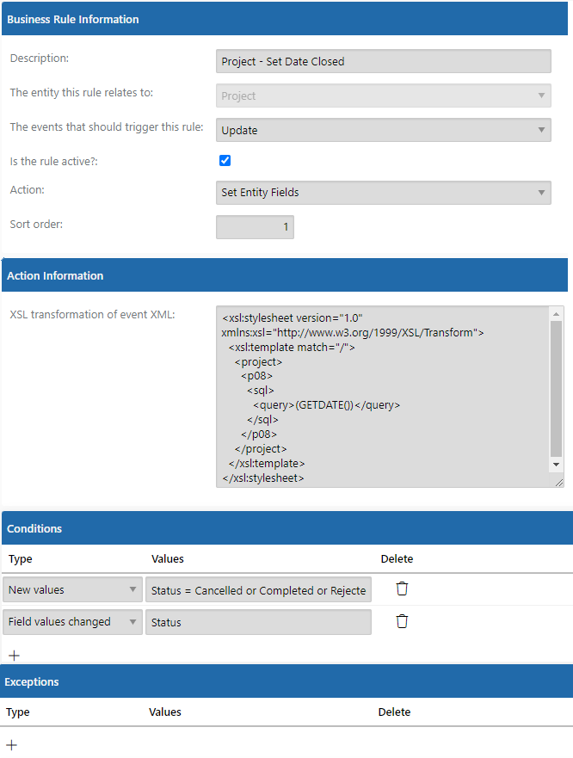Click the Sort order number field
The height and width of the screenshot is (758, 573).
(255, 227)
